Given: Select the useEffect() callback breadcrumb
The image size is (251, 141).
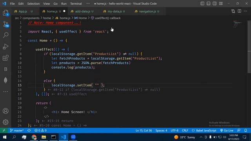Looking at the screenshot, I should pos(105,18).
